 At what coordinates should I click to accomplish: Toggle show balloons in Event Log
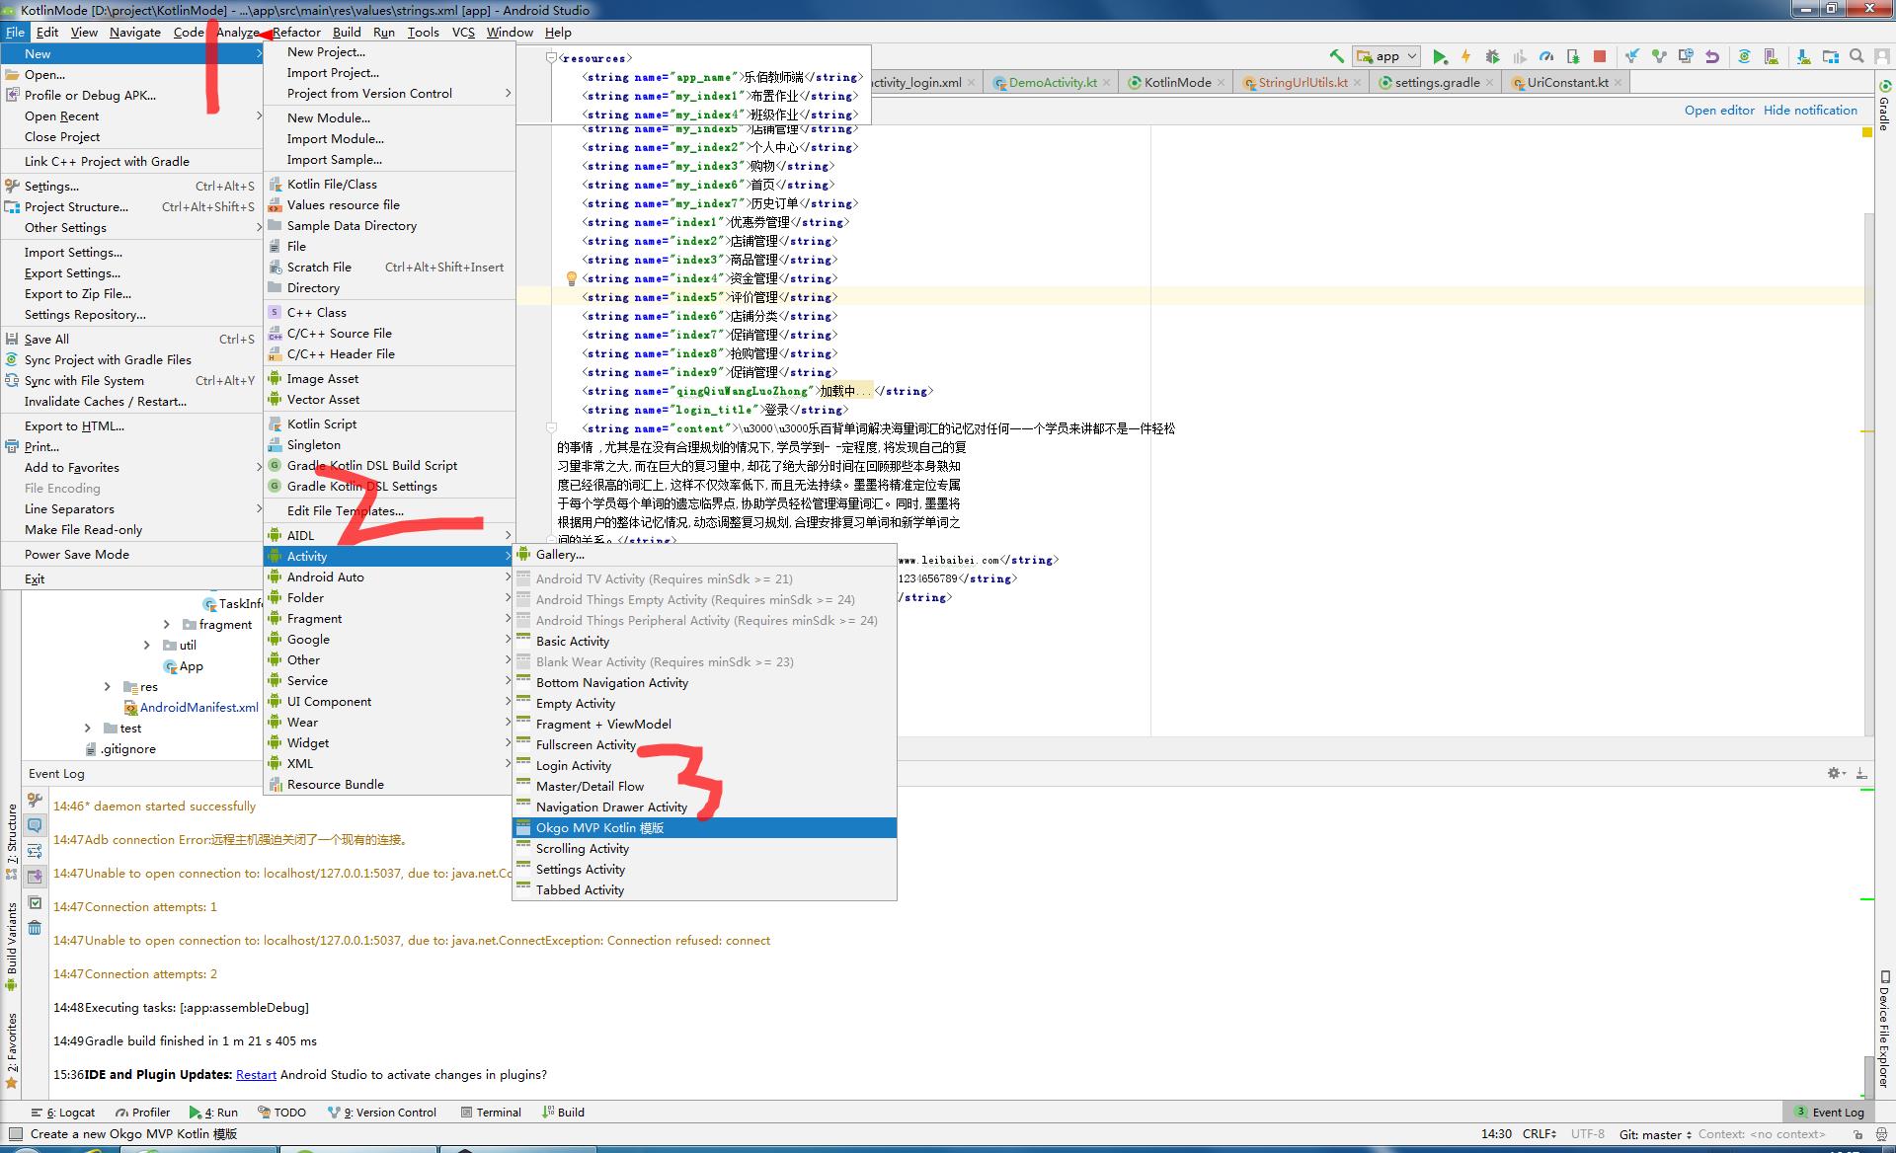(35, 825)
